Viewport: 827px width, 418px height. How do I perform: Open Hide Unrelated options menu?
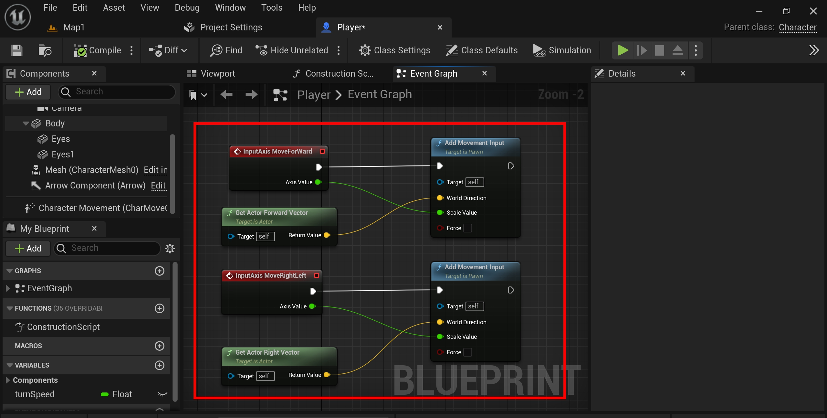click(x=339, y=50)
